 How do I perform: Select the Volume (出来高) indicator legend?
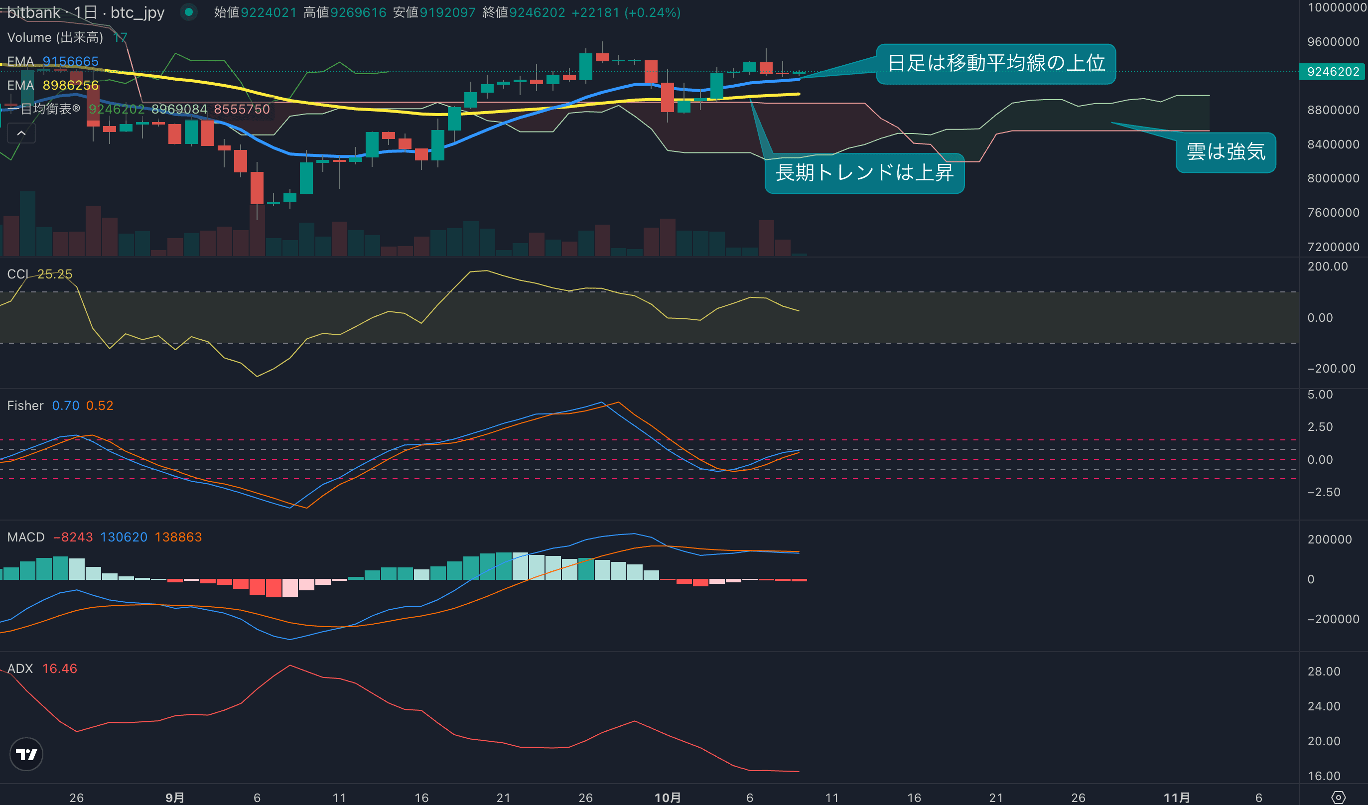55,37
